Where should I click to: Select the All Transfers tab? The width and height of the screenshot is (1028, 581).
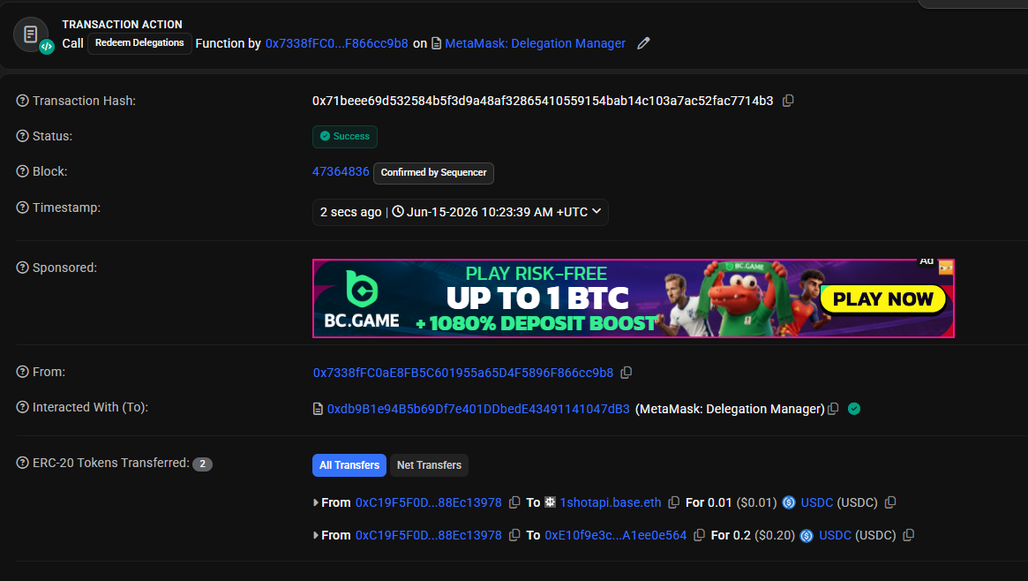(x=349, y=465)
